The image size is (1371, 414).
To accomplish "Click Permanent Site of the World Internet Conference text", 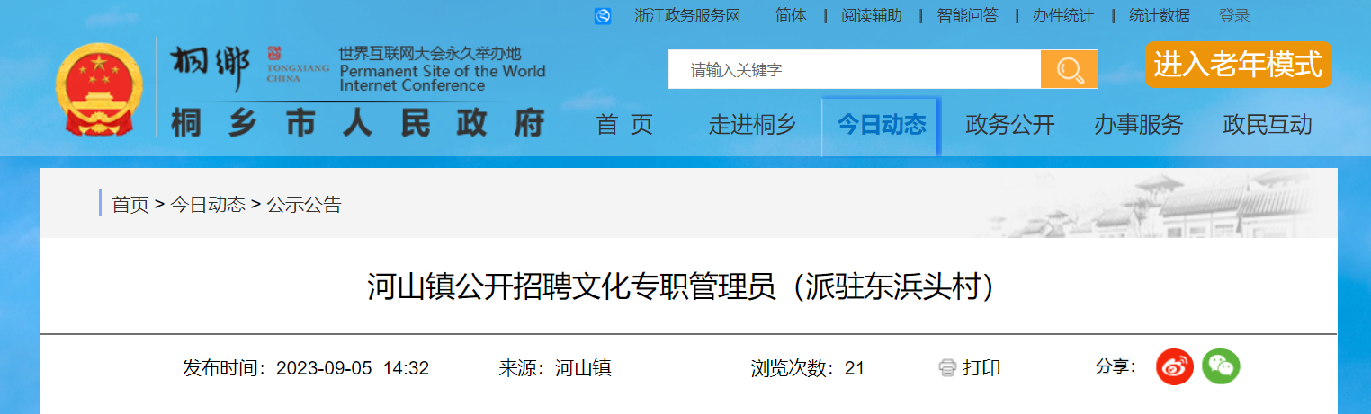I will coord(442,78).
